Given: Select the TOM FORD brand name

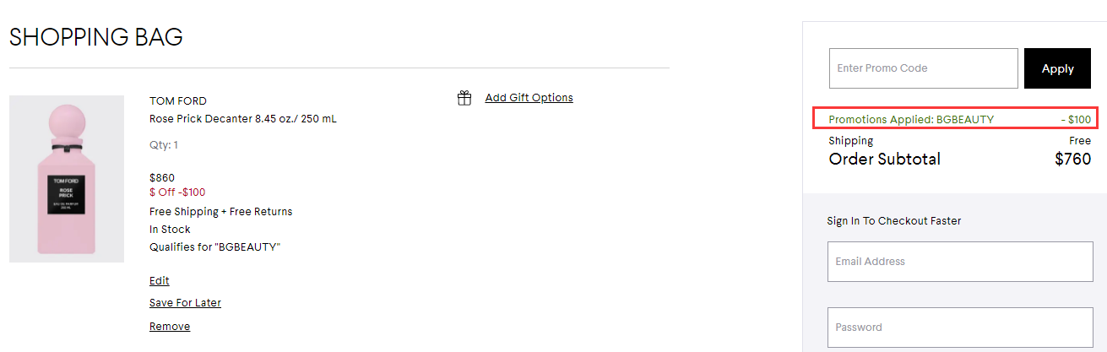Looking at the screenshot, I should click(178, 101).
